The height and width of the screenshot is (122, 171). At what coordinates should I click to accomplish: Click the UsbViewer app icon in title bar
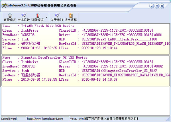(x=4, y=5)
